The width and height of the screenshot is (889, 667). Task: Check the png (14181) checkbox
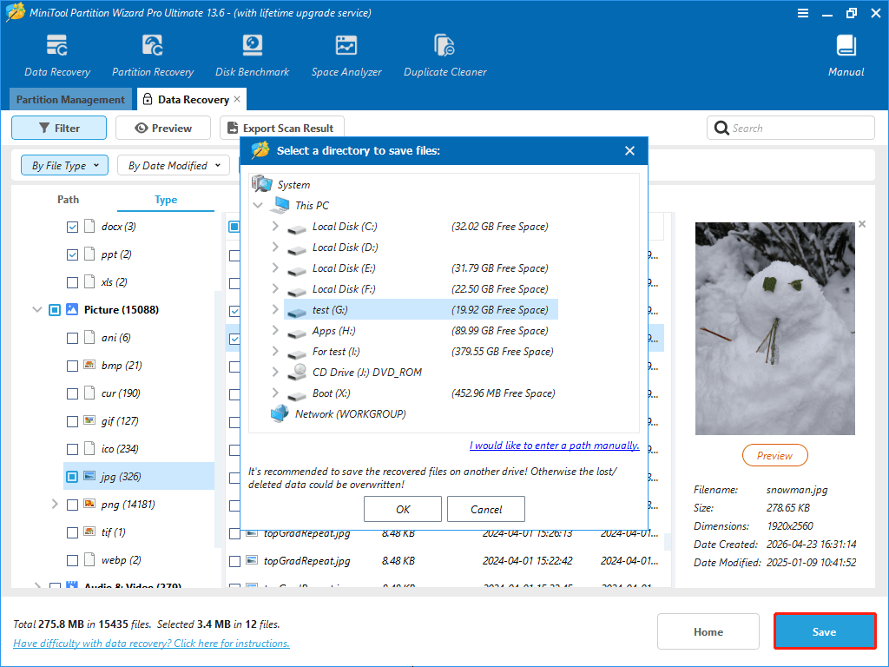point(72,505)
